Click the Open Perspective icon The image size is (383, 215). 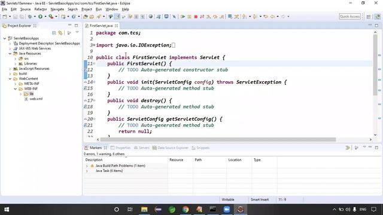(x=369, y=17)
